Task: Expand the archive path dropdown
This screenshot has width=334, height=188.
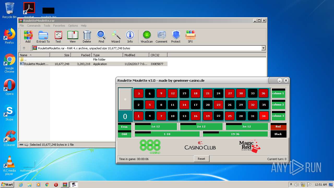Action: point(263,48)
